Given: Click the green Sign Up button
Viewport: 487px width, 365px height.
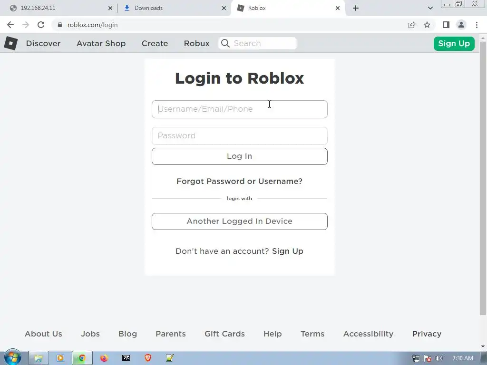Looking at the screenshot, I should (454, 43).
